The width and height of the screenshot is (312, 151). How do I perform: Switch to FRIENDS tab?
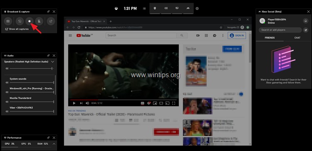point(270,38)
